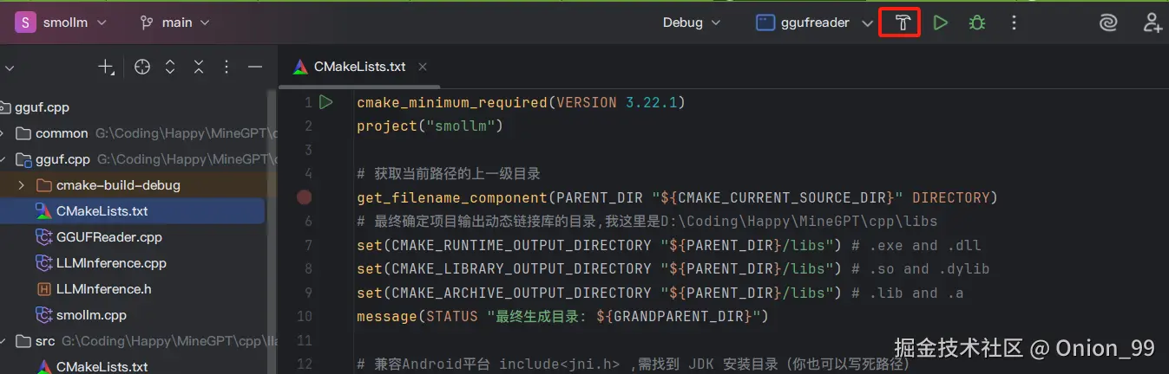This screenshot has height=374, width=1169.
Task: Close the CMakeLists.txt tab
Action: (x=424, y=67)
